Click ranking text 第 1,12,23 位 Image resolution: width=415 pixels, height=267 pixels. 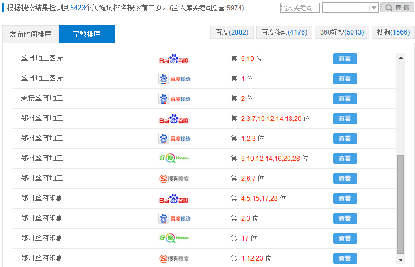tap(251, 258)
